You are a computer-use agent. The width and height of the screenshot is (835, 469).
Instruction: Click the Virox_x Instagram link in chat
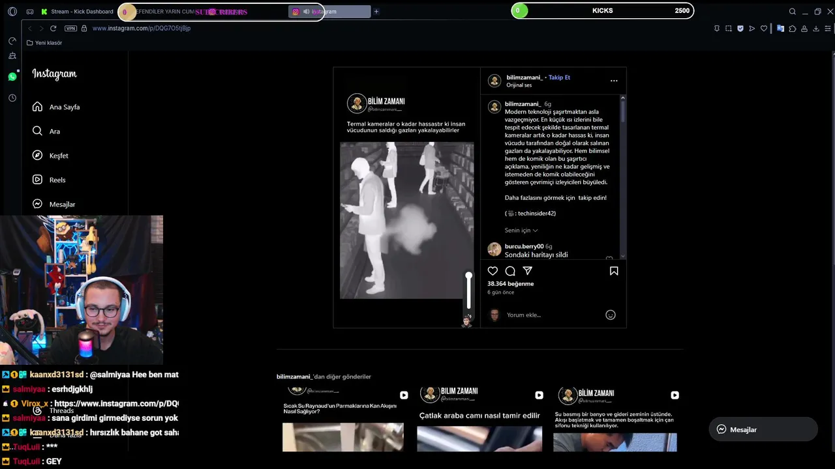pos(116,404)
